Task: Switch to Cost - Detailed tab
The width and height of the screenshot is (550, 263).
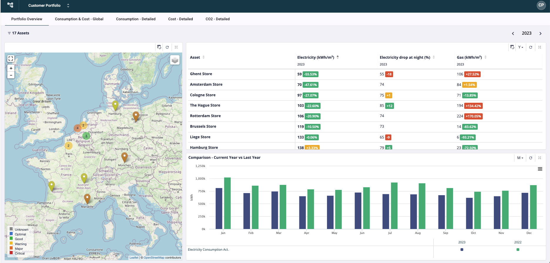Action: [180, 19]
